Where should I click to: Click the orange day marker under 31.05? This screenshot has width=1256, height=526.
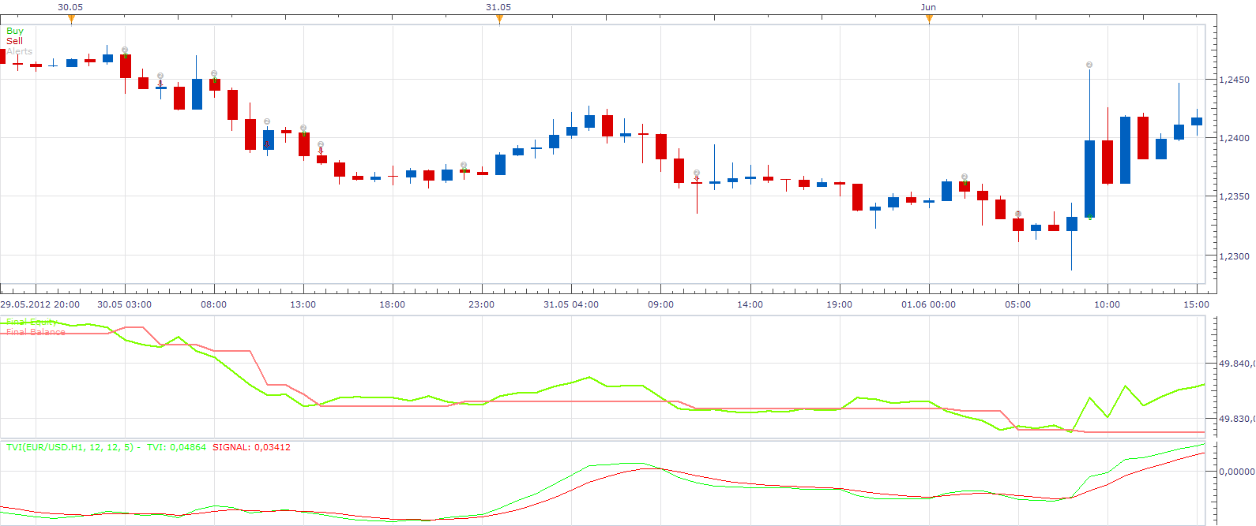point(499,20)
